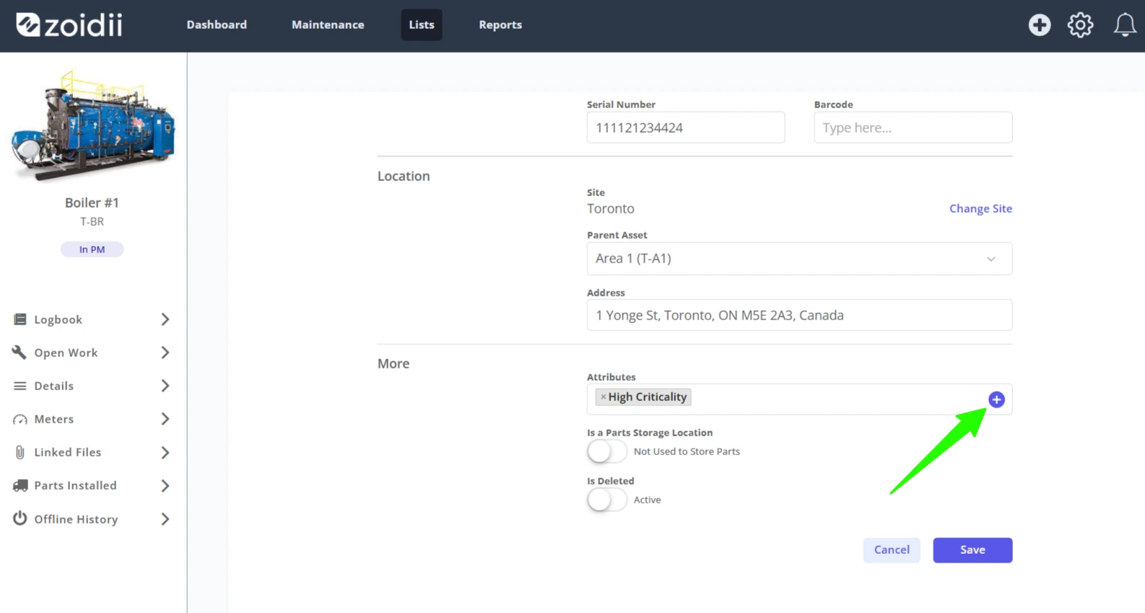This screenshot has width=1145, height=613.
Task: Click the Change Site link
Action: 980,208
